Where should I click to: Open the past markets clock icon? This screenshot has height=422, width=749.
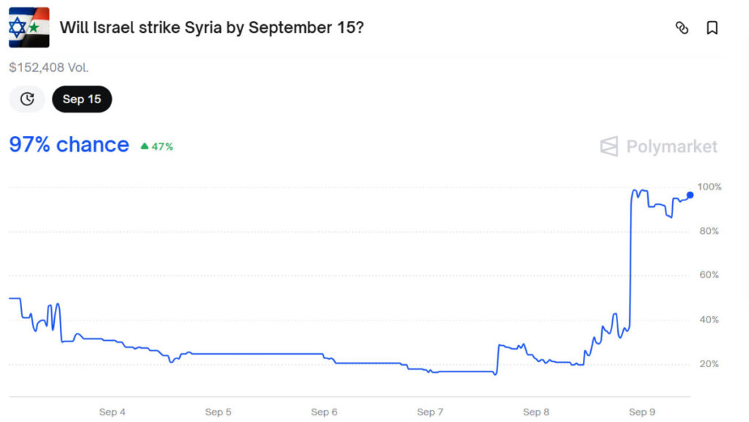pos(27,99)
